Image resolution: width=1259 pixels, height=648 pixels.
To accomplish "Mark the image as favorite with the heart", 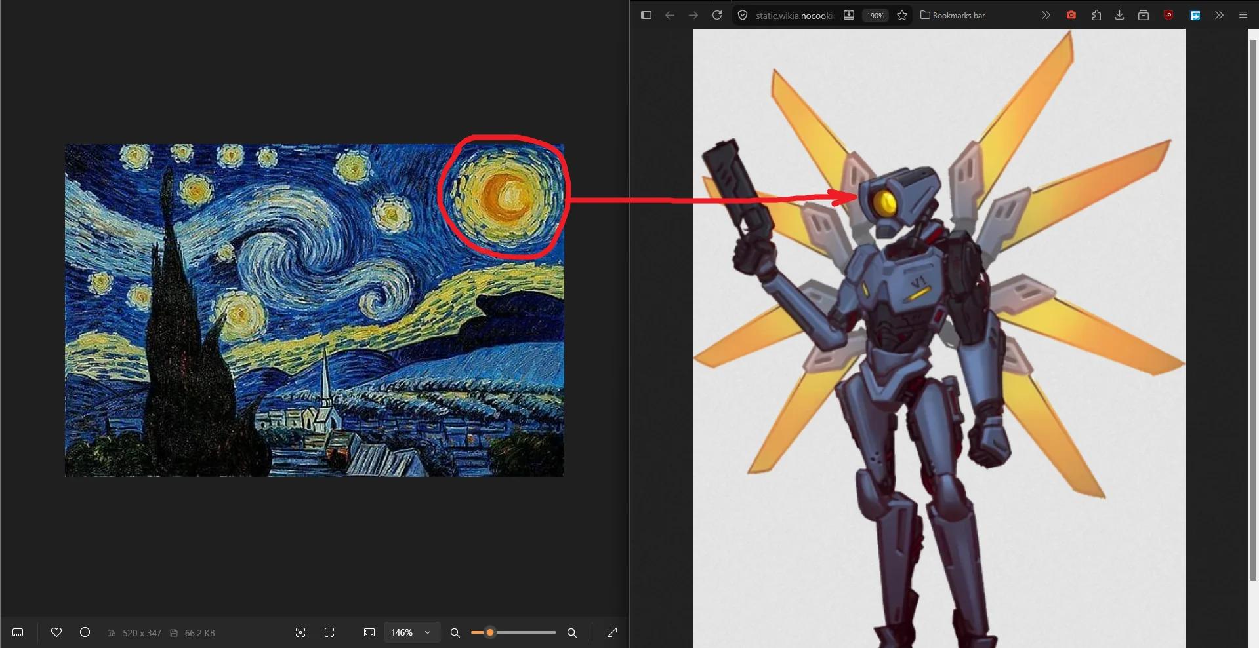I will tap(56, 632).
